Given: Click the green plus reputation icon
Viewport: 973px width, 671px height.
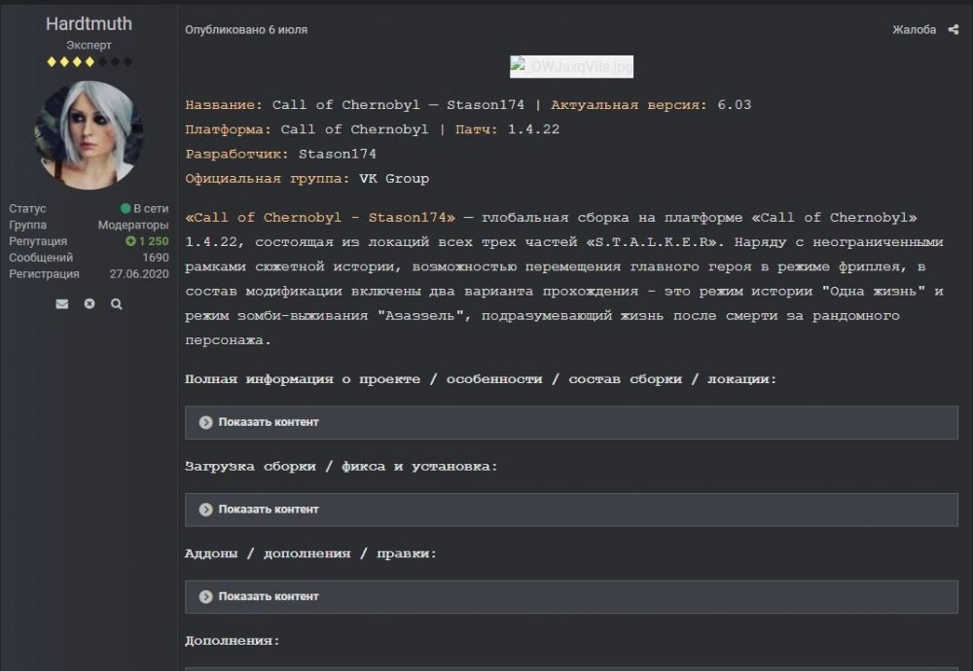Looking at the screenshot, I should [130, 241].
